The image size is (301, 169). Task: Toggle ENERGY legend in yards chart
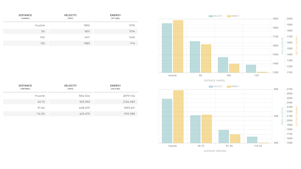point(233,16)
